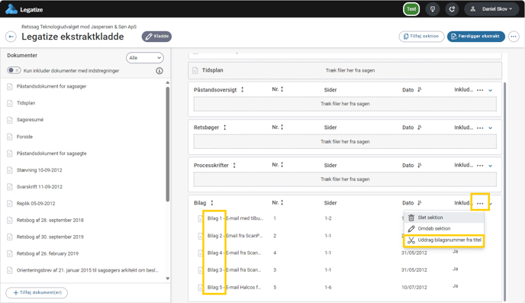Click the Tilføj dokument(er) button
The width and height of the screenshot is (525, 303).
pos(37,292)
